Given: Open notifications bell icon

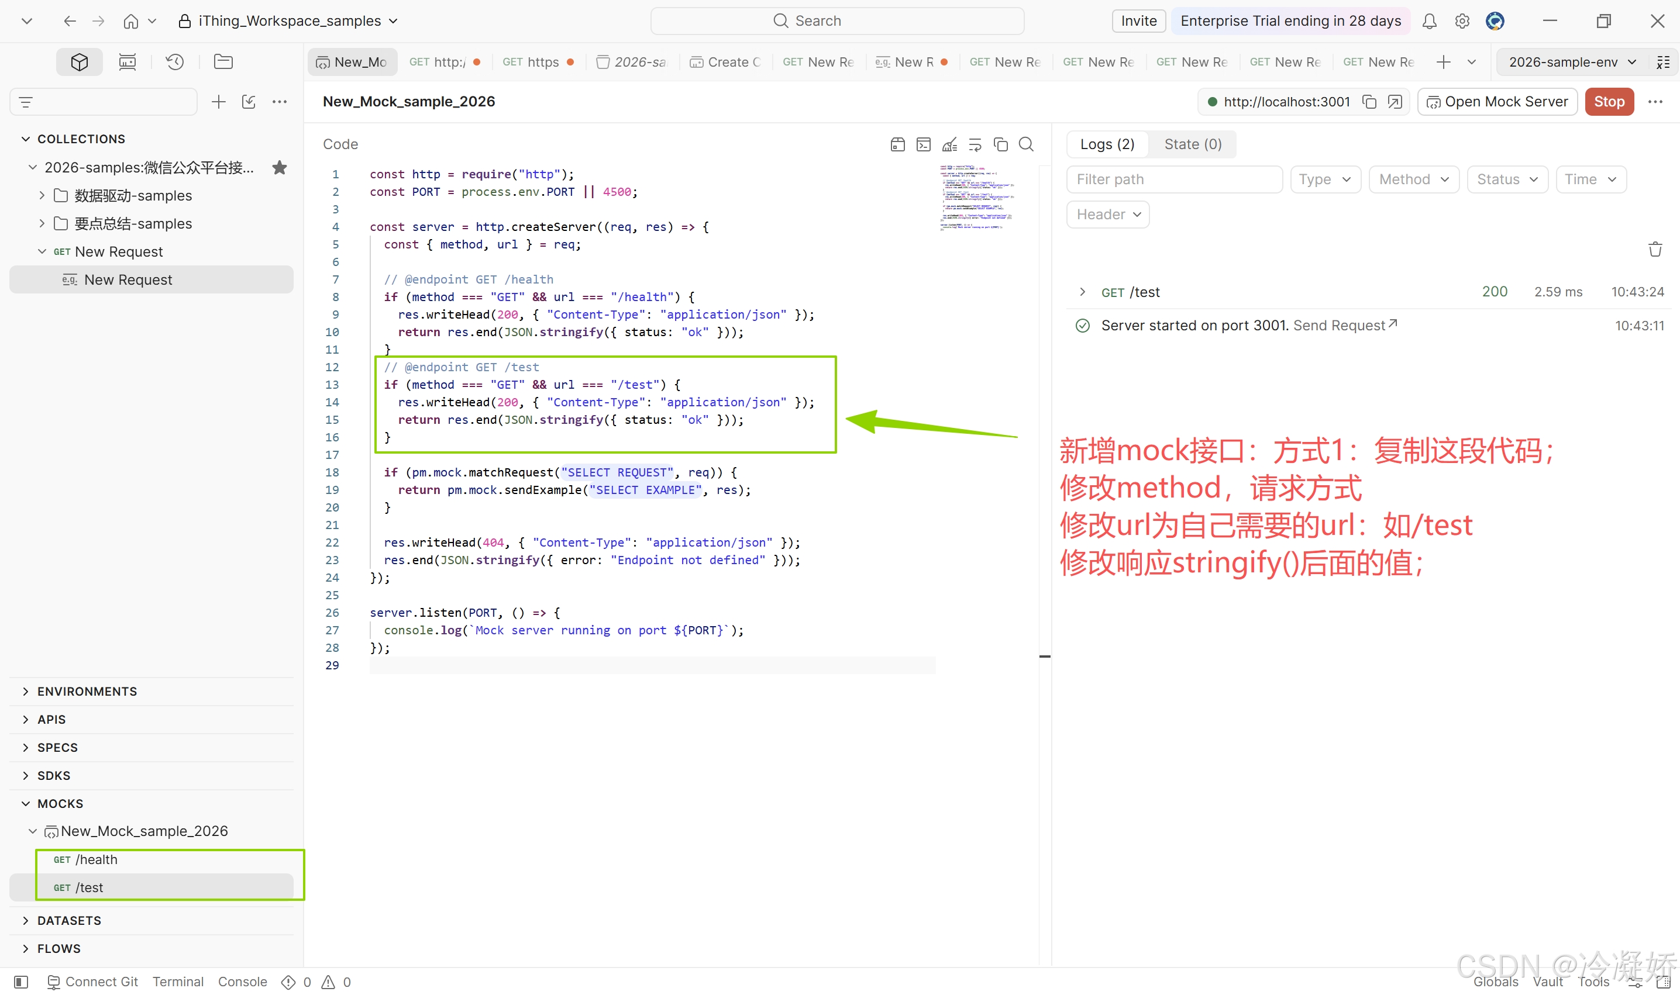Looking at the screenshot, I should [x=1430, y=22].
